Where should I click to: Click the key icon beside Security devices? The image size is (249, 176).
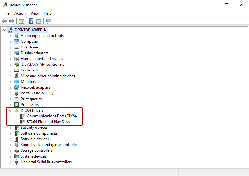[17, 128]
